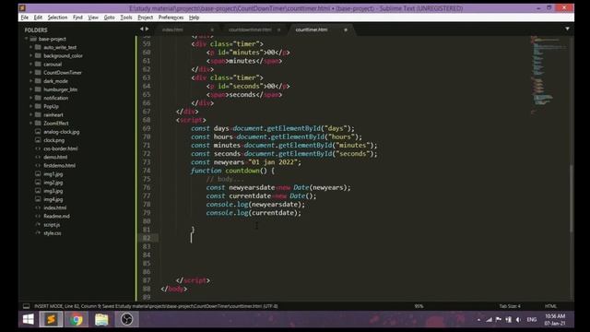This screenshot has height=332, width=590.
Task: Open Windows Start button
Action: [29, 319]
